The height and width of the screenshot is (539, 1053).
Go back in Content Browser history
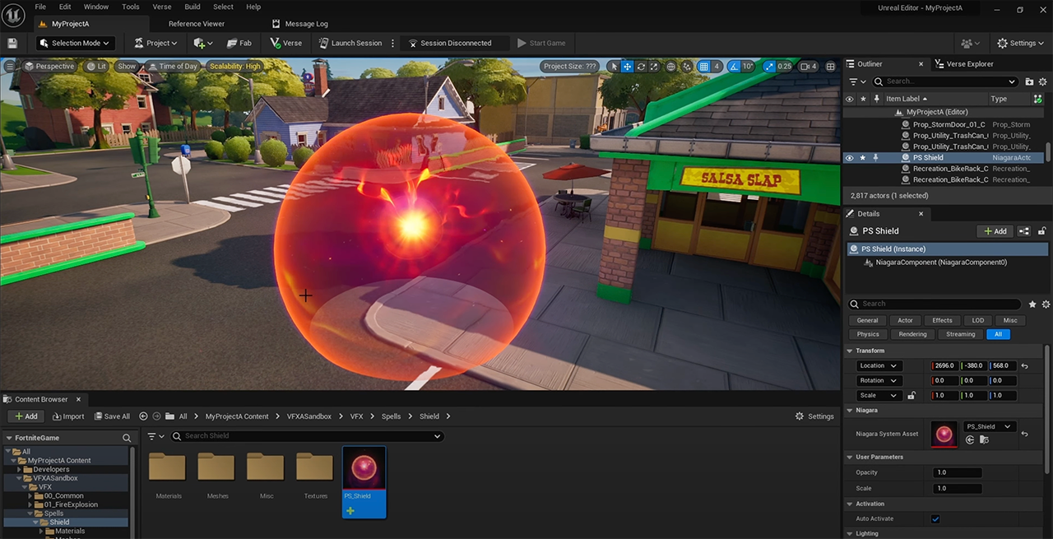pyautogui.click(x=144, y=416)
